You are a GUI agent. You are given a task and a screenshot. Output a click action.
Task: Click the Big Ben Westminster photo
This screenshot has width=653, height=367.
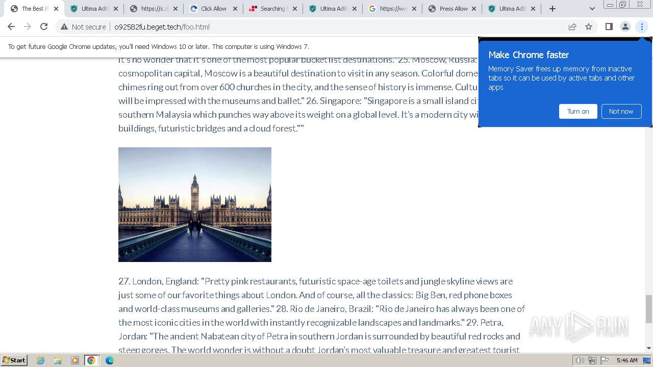(x=195, y=204)
